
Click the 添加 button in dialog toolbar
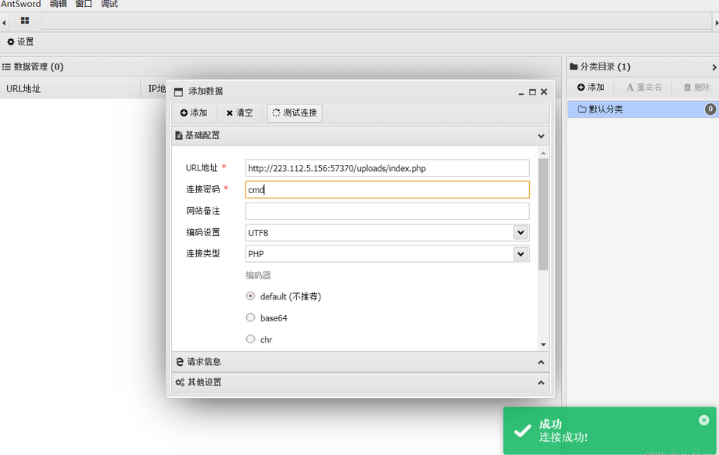[194, 113]
